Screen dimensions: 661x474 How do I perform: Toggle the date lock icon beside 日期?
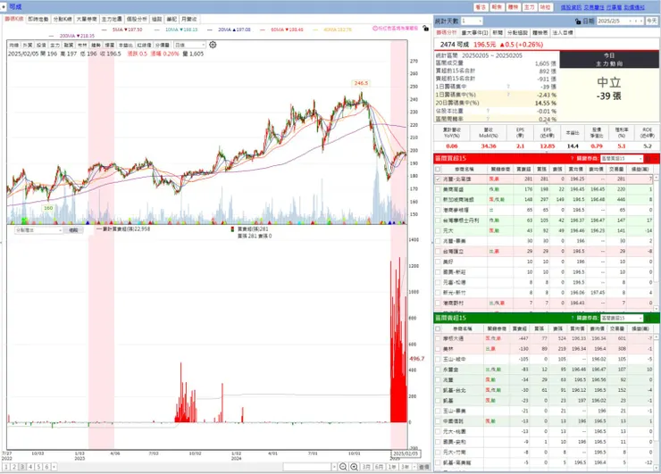pos(578,21)
